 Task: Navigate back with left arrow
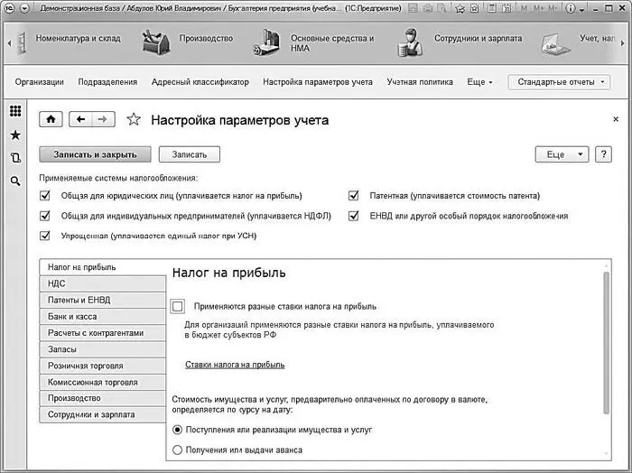pos(80,119)
